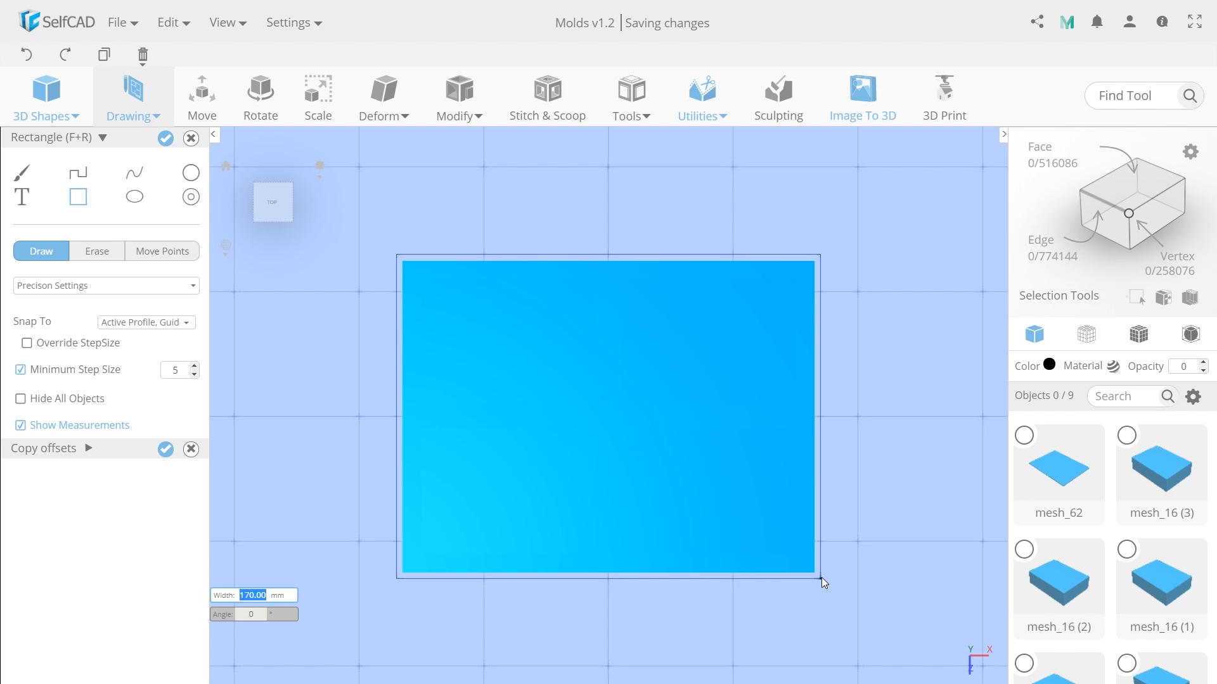The image size is (1217, 684).
Task: Select the Sculpting tool
Action: (x=778, y=98)
